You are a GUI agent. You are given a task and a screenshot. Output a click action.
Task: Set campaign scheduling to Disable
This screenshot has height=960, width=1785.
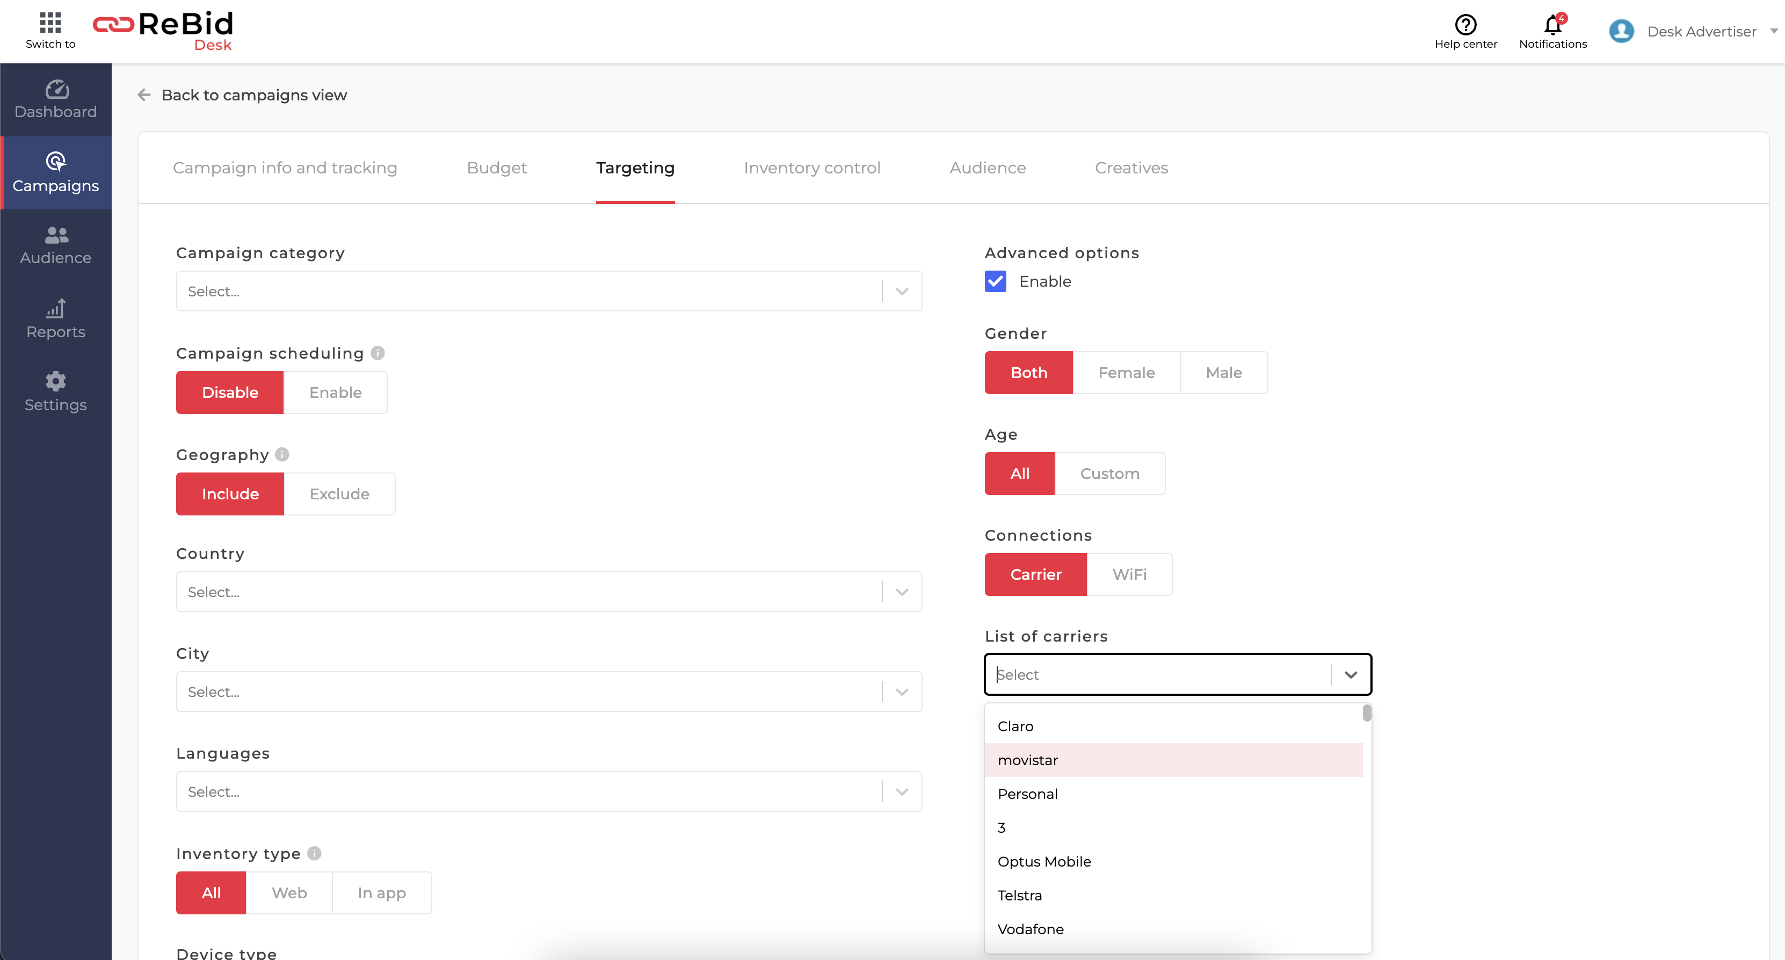[x=230, y=392]
